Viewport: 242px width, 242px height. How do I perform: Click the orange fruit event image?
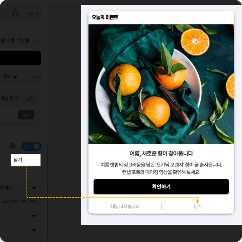[161, 84]
